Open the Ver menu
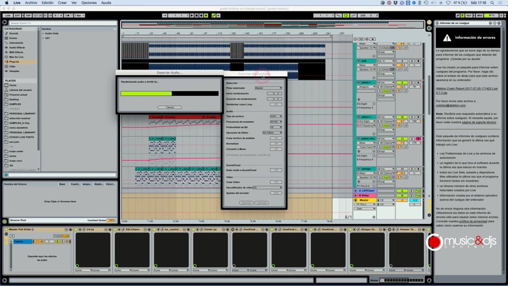The width and height of the screenshot is (508, 286). (x=74, y=3)
